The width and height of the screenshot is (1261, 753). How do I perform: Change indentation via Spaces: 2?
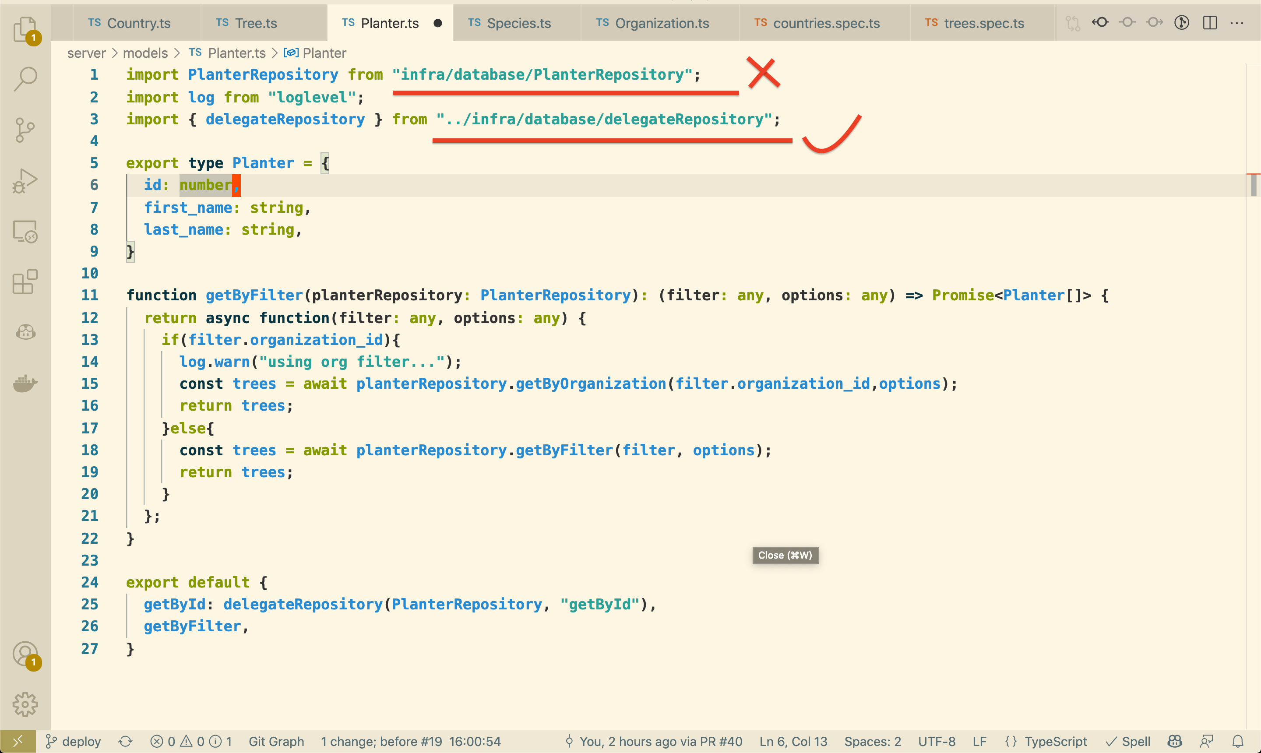coord(872,741)
